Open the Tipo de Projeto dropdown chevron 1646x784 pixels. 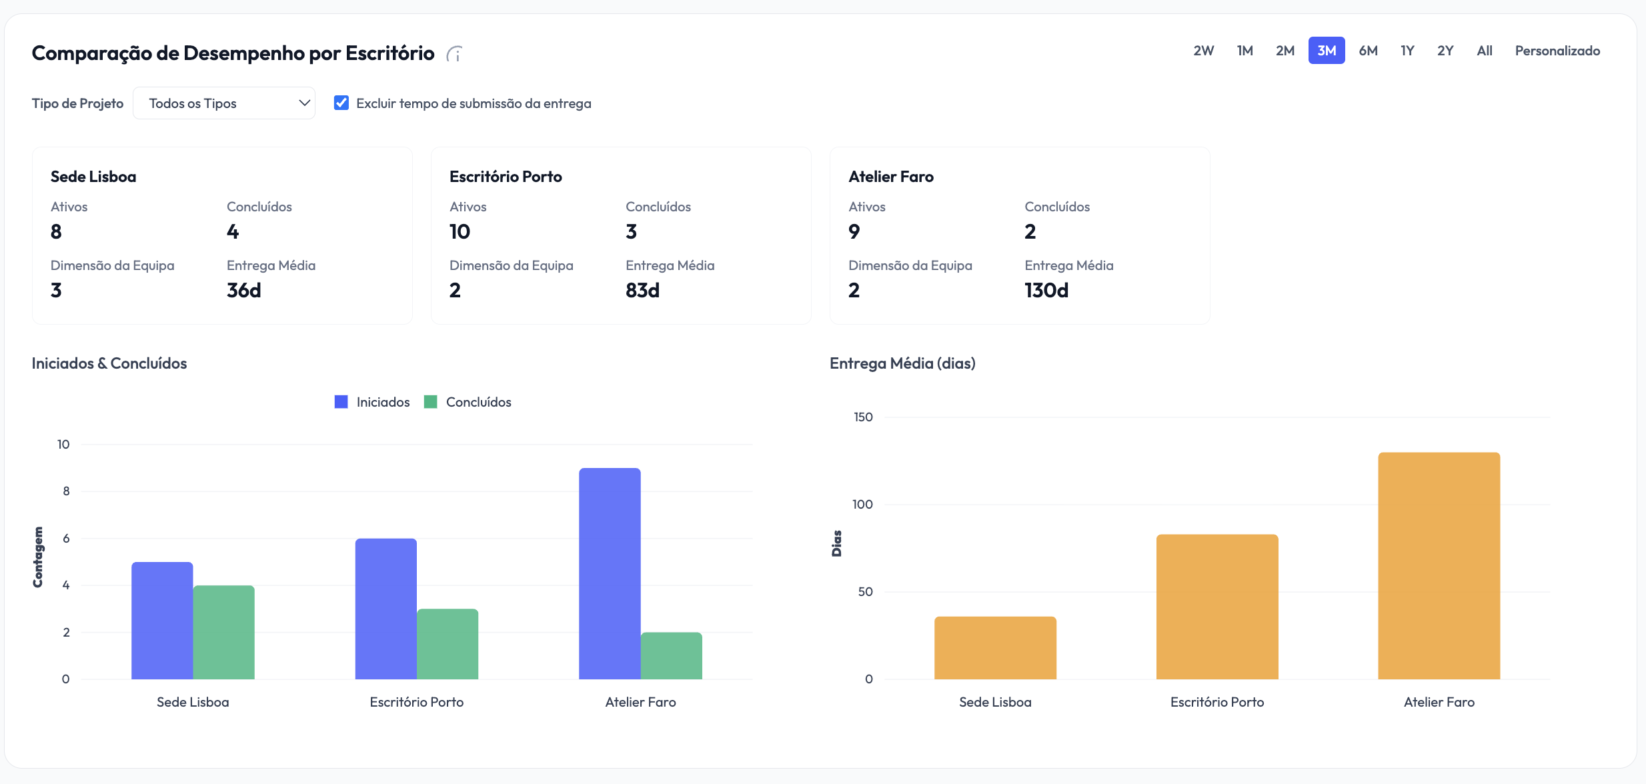304,103
